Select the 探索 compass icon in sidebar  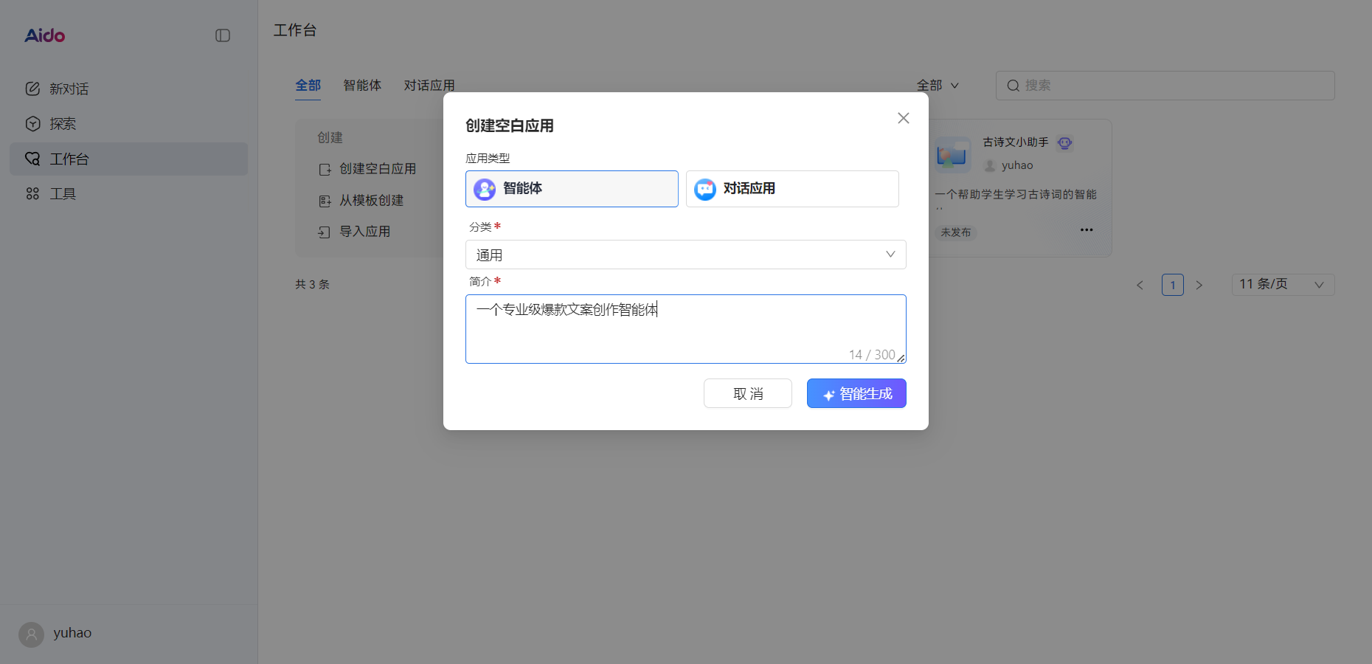tap(32, 123)
